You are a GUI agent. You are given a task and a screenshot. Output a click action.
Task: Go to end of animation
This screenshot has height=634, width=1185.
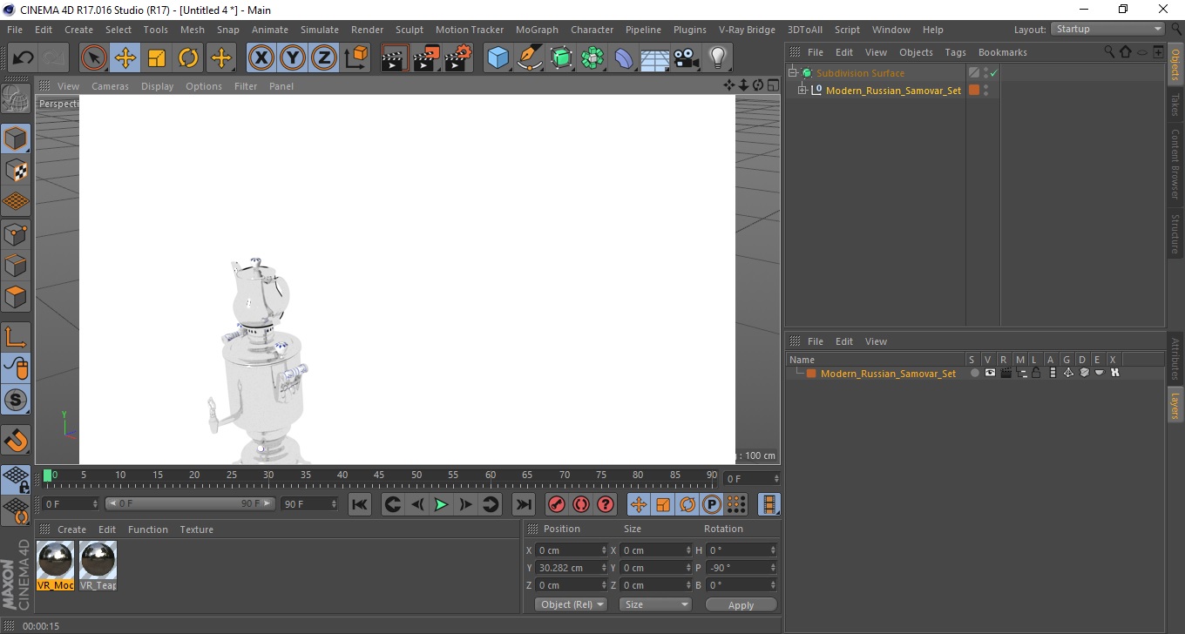523,504
